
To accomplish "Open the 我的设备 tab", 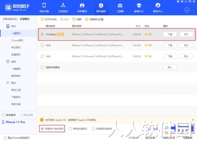I will [44, 8].
